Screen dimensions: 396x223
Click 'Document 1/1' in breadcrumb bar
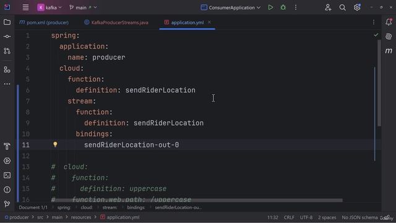[33, 208]
